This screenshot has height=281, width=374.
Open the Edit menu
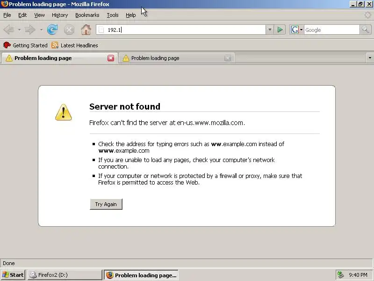click(22, 15)
